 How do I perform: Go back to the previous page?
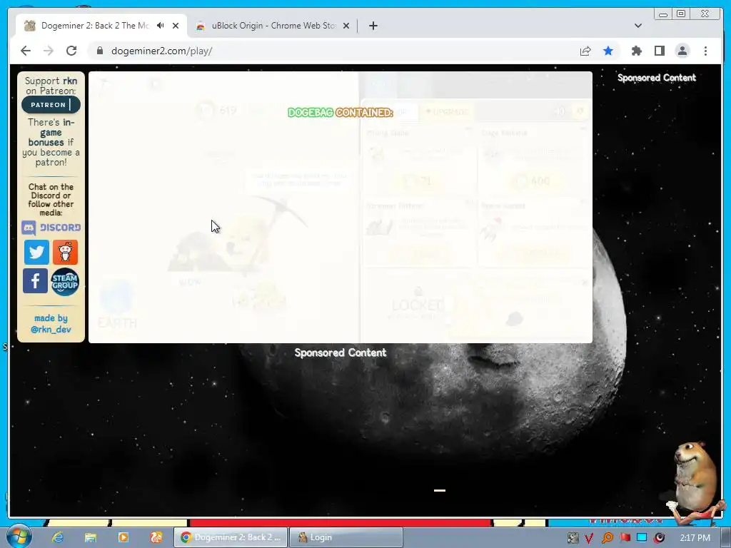pos(26,51)
